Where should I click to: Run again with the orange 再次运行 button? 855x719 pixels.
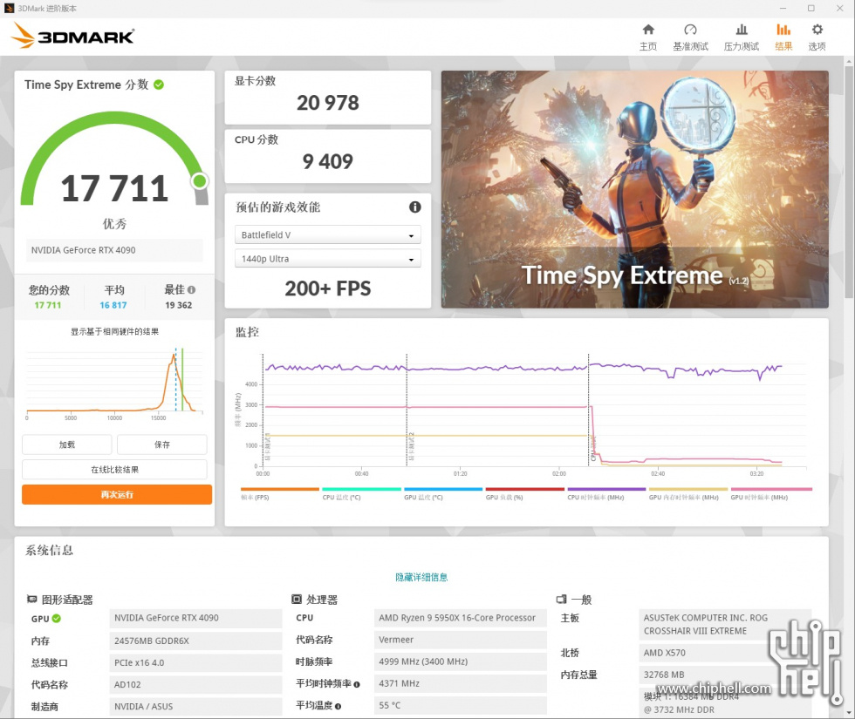[x=117, y=495]
